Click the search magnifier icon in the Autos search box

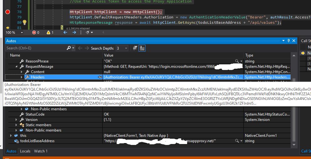[x=69, y=48]
